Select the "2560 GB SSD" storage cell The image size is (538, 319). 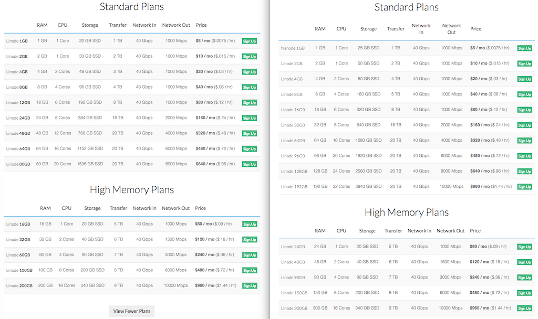click(368, 172)
